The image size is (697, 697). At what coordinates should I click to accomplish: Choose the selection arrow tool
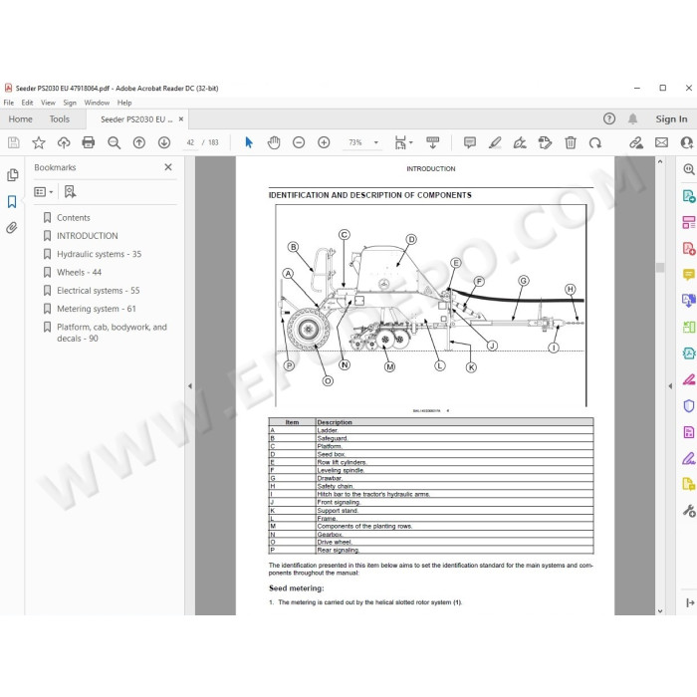pyautogui.click(x=249, y=142)
